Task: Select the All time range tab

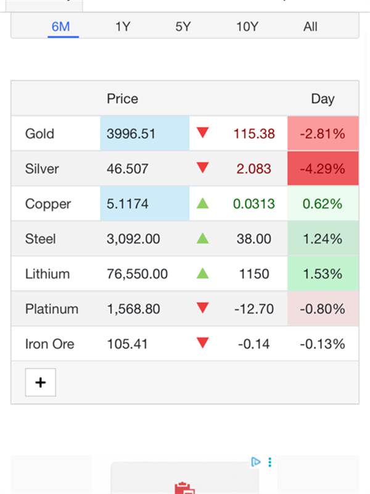Action: tap(310, 27)
